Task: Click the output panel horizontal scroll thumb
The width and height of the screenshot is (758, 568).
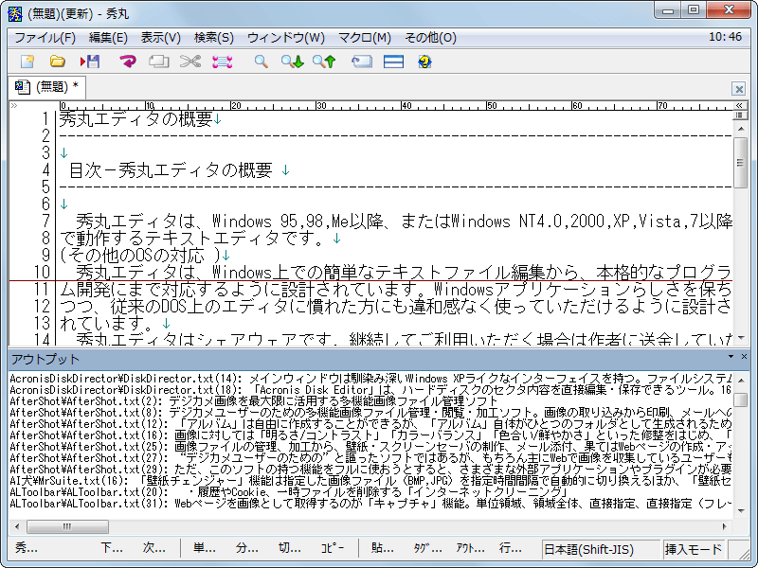Action: [x=67, y=526]
